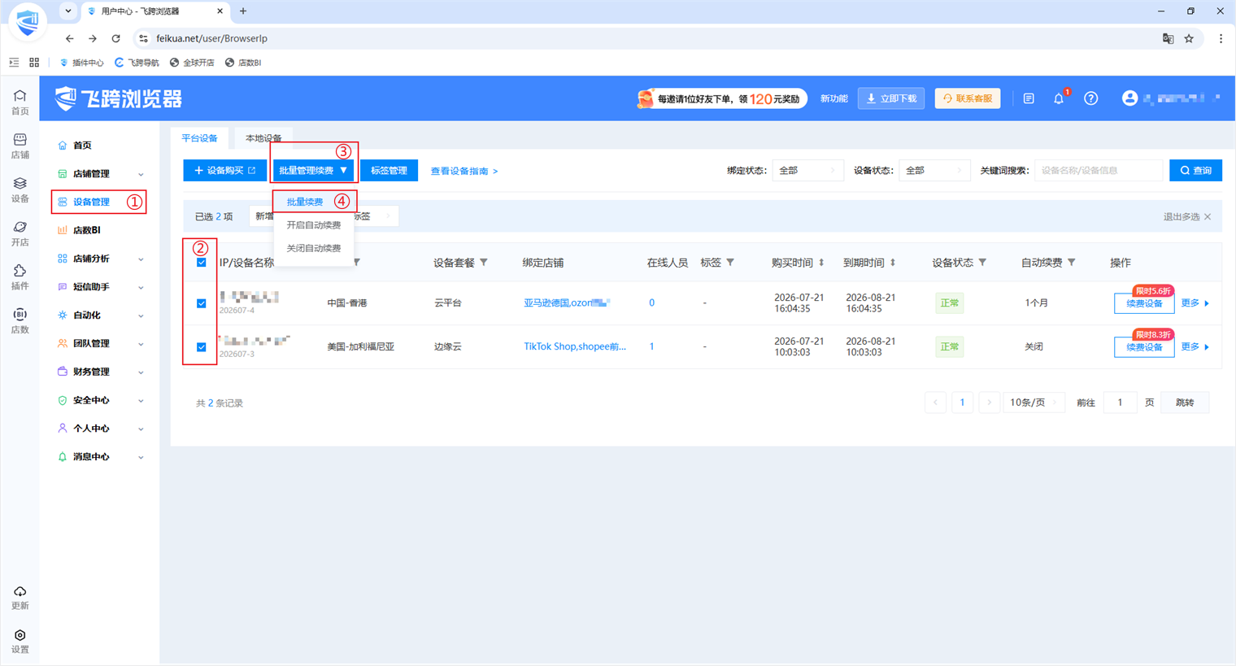This screenshot has width=1236, height=666.
Task: Toggle the select-all checkbox in table header
Action: [x=202, y=263]
